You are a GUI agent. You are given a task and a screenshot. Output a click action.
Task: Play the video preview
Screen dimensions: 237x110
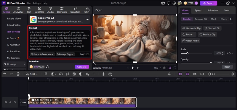pos(132,68)
